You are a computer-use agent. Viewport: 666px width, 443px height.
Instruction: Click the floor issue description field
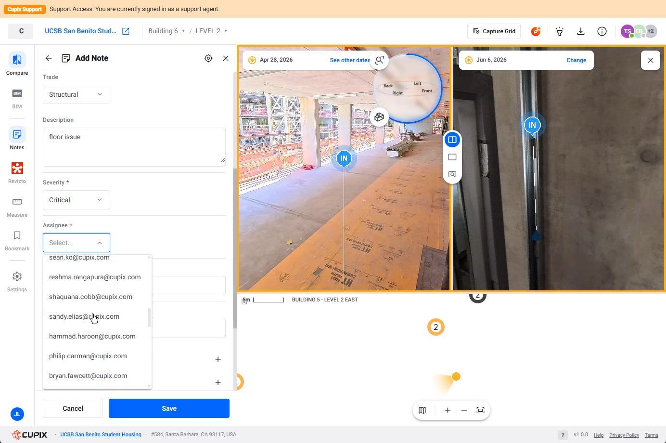(x=134, y=147)
